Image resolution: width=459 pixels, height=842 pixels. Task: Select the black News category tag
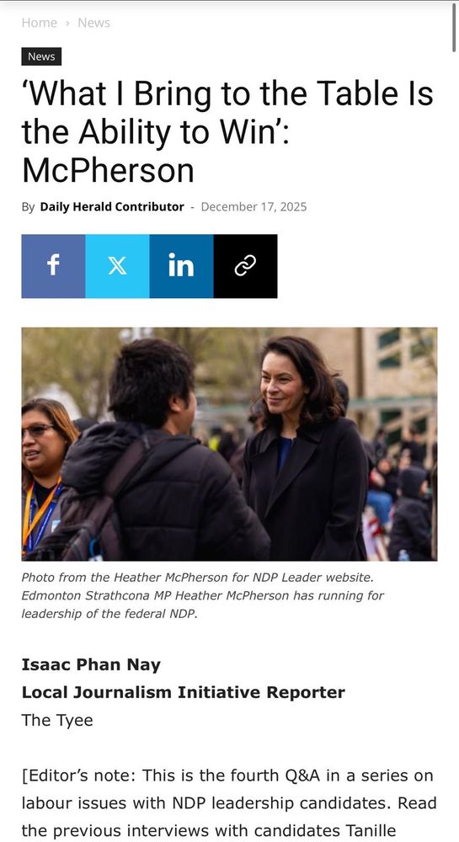pyautogui.click(x=41, y=56)
